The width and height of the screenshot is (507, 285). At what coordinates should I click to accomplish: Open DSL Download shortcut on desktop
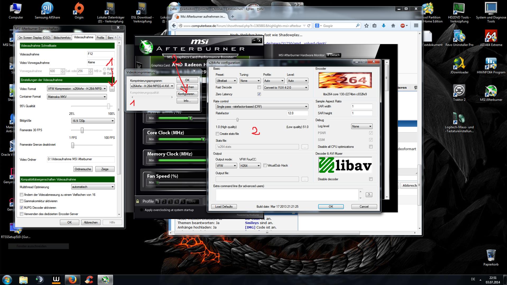point(142,12)
